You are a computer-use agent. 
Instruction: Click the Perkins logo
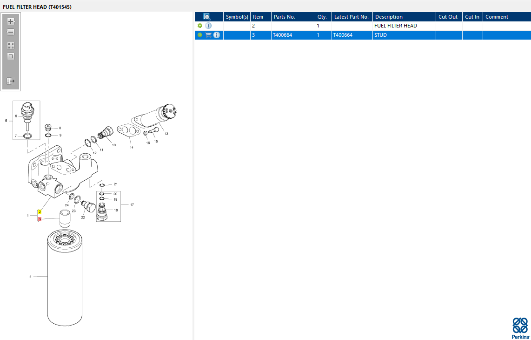click(520, 328)
